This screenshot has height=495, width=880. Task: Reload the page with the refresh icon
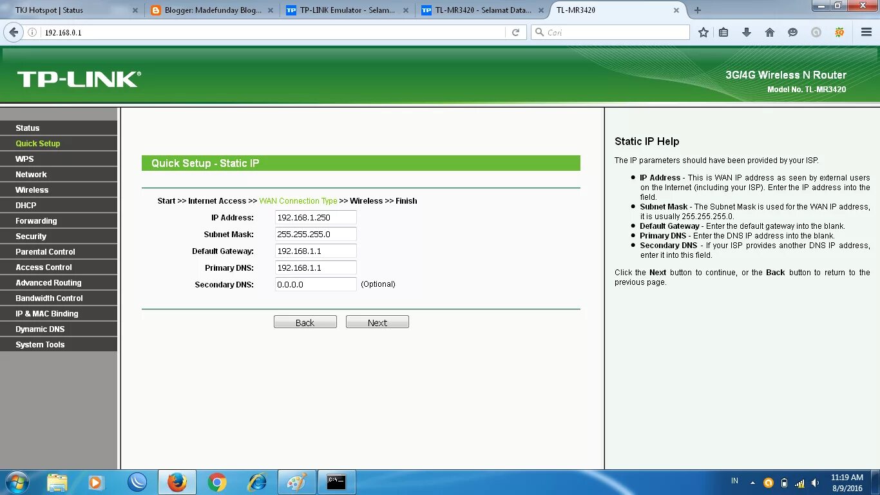click(x=515, y=32)
